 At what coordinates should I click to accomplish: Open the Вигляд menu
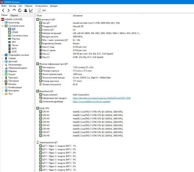click(x=12, y=6)
